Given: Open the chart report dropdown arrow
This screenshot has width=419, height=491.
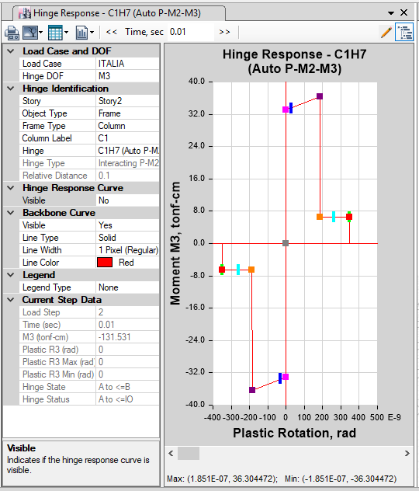Looking at the screenshot, I should click(x=92, y=33).
